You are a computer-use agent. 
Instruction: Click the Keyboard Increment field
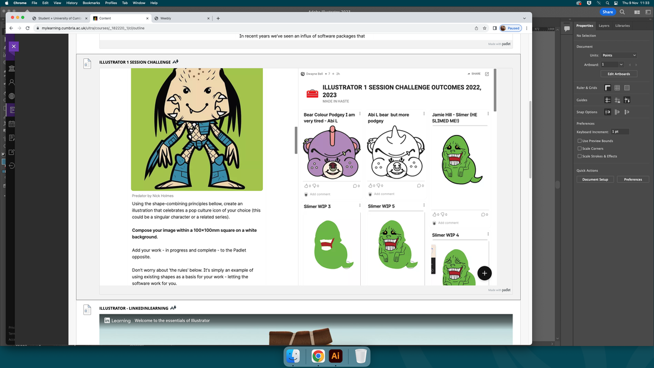620,132
